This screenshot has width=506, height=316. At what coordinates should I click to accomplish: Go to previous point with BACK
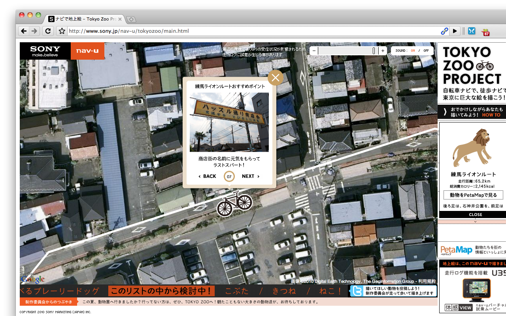coord(208,176)
